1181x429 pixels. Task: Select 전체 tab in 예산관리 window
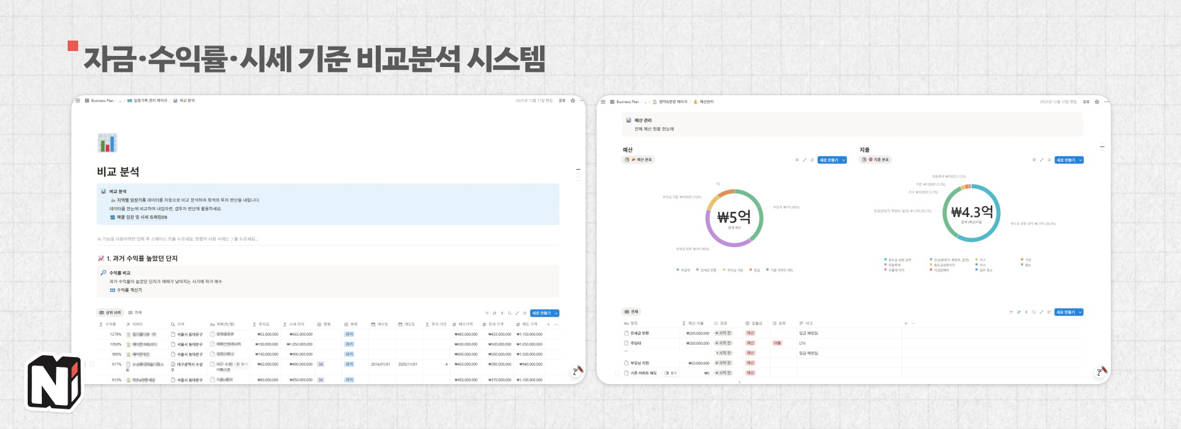click(x=632, y=312)
